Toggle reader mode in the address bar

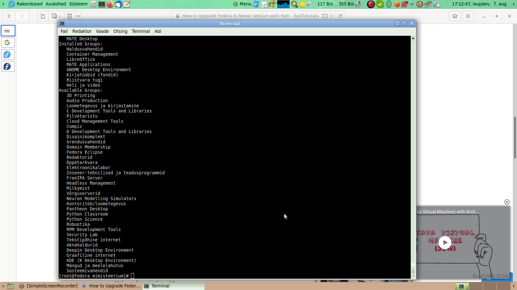(x=325, y=16)
